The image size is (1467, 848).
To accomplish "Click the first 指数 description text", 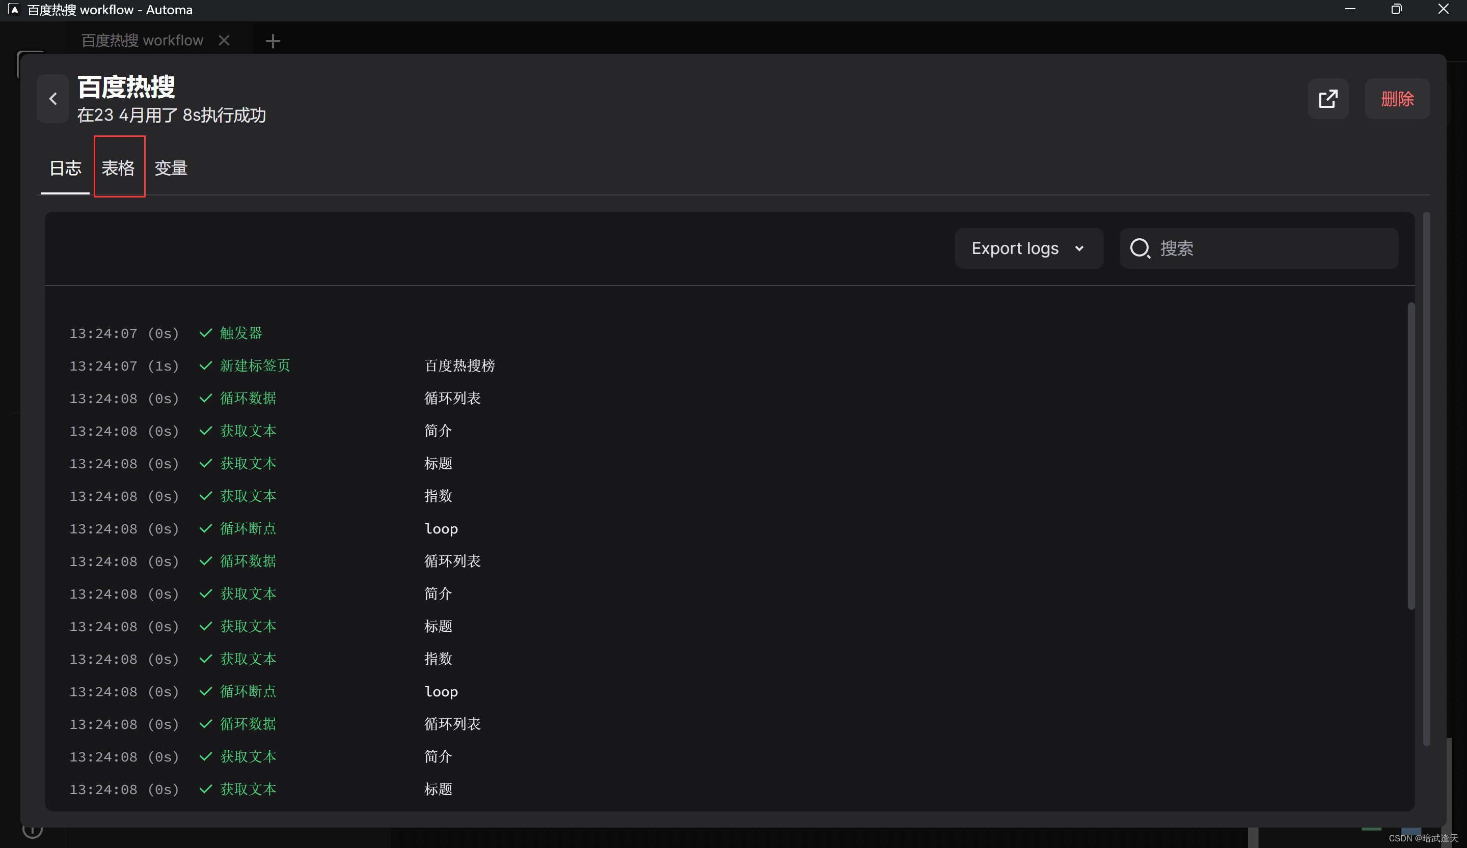I will pyautogui.click(x=438, y=496).
